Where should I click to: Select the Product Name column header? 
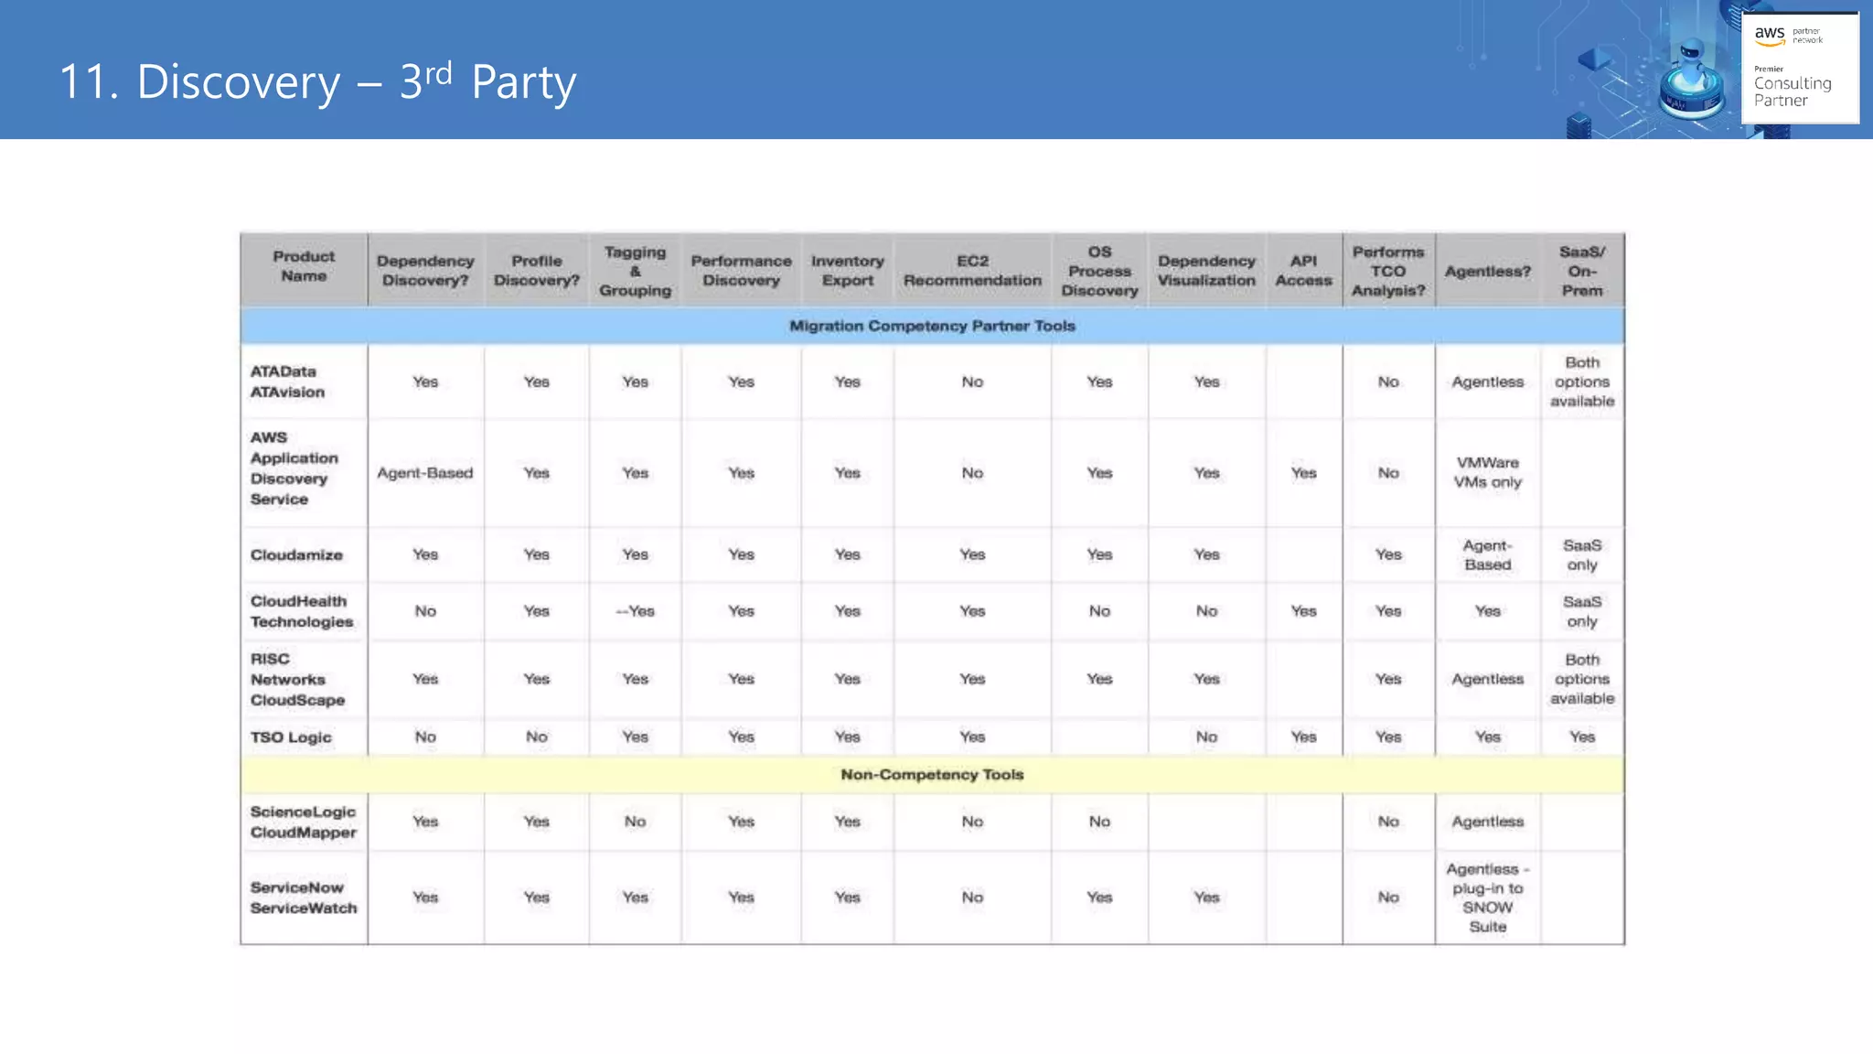coord(304,266)
